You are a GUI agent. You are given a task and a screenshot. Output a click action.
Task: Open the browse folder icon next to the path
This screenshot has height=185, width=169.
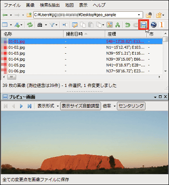coord(149,15)
